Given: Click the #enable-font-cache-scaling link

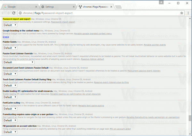Looking at the screenshot, I should [91, 106].
